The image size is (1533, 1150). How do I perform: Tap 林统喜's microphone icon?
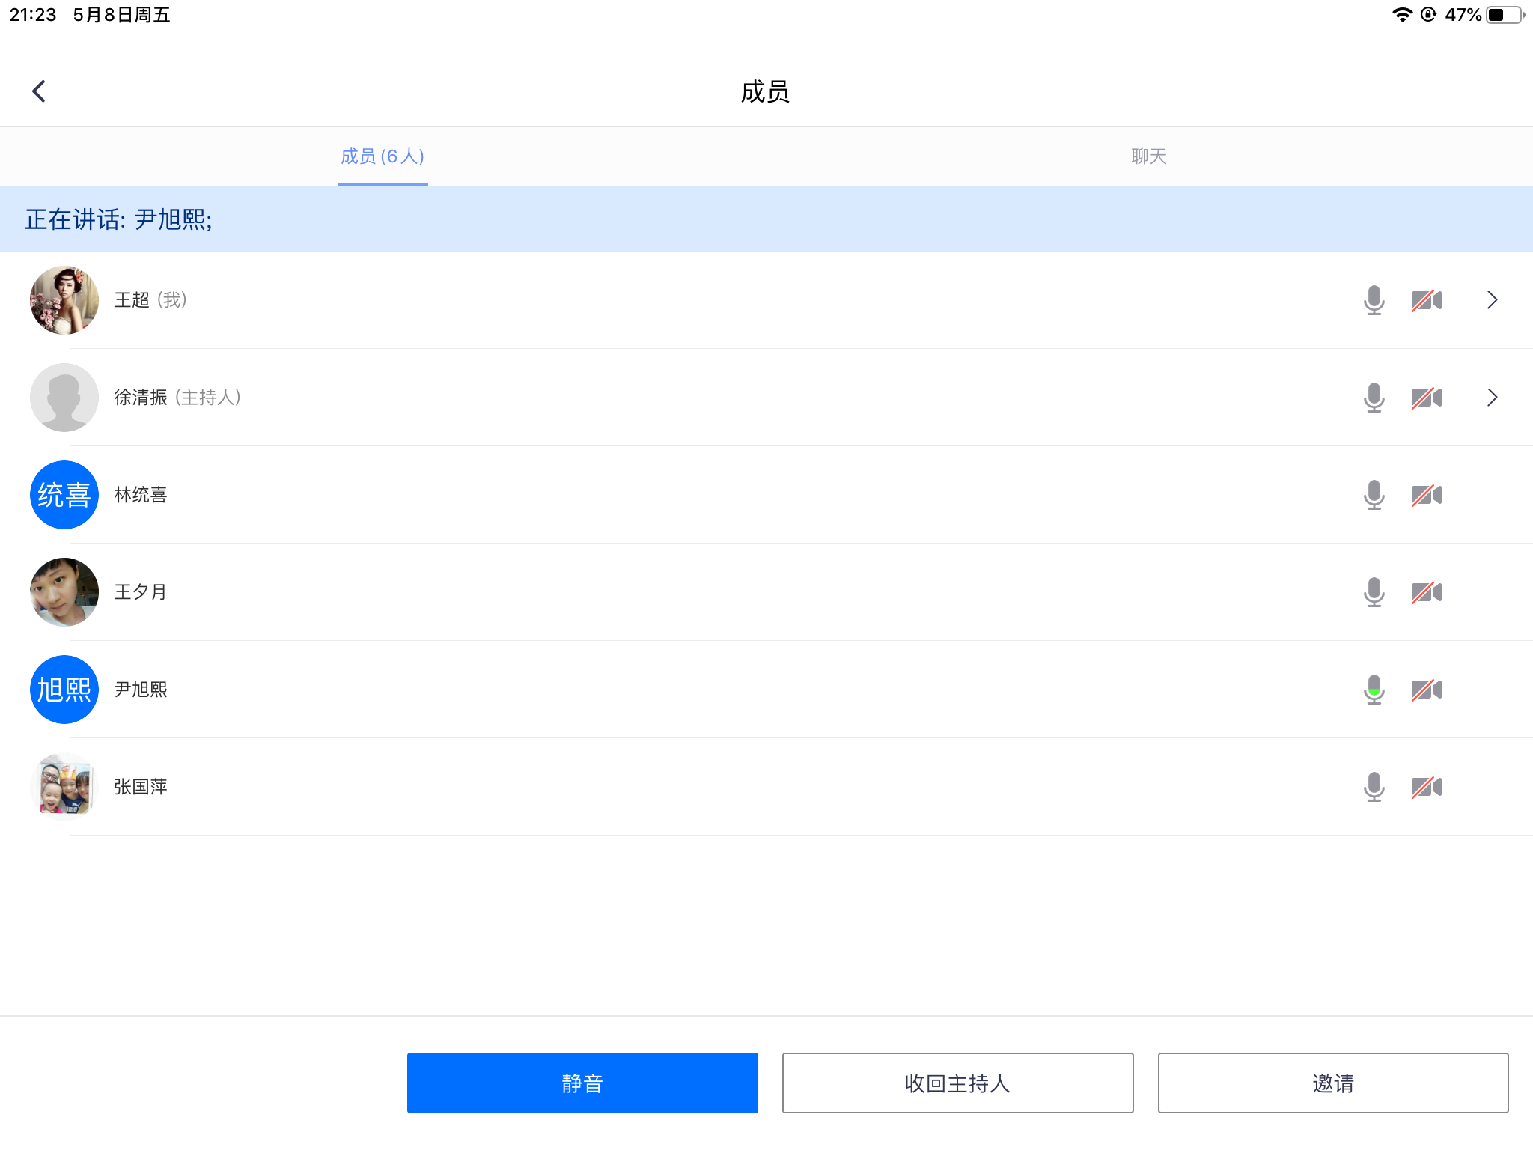[1374, 495]
